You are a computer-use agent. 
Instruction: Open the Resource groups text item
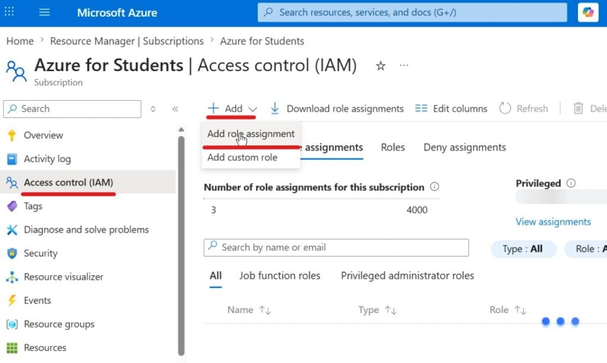(x=59, y=324)
